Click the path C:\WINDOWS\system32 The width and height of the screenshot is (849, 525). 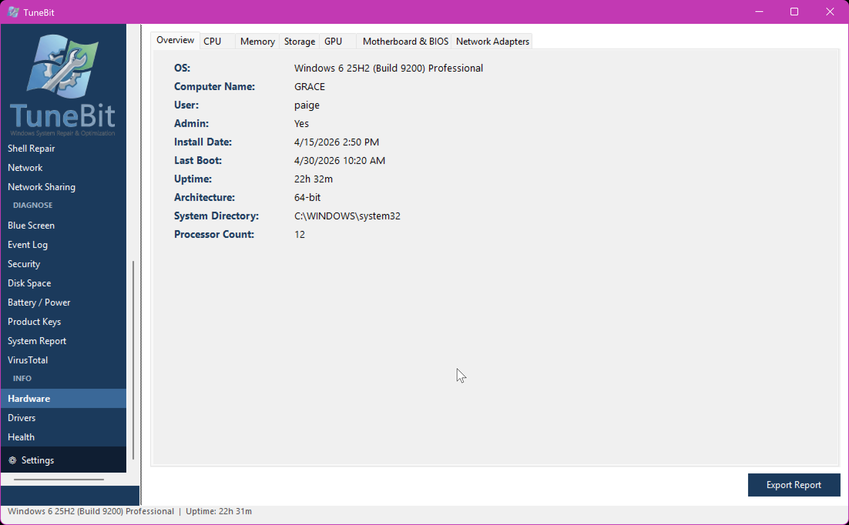[347, 216]
